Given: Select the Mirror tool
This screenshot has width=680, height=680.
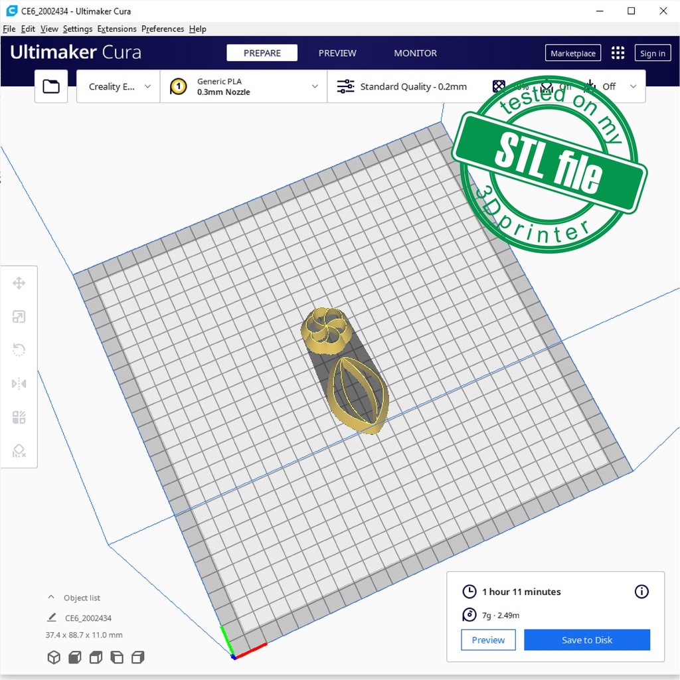Looking at the screenshot, I should point(19,384).
